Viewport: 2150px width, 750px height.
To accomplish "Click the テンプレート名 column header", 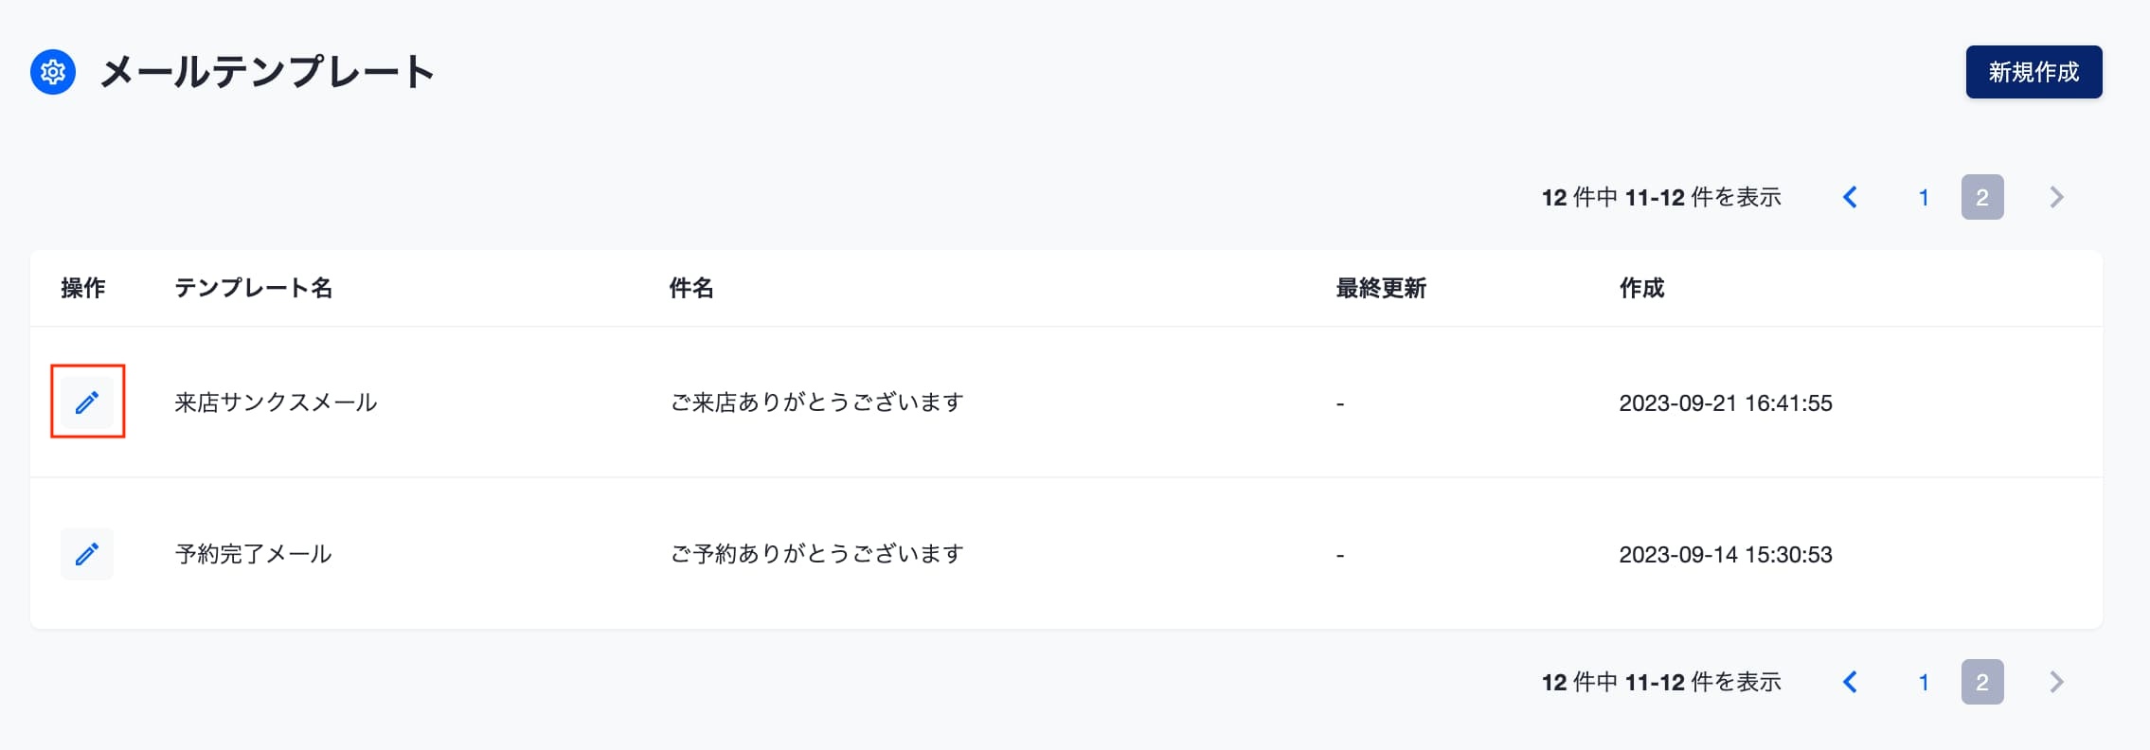I will point(254,288).
